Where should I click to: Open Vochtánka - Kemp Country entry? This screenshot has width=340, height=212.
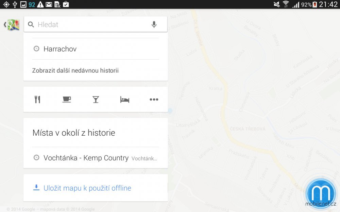86,158
